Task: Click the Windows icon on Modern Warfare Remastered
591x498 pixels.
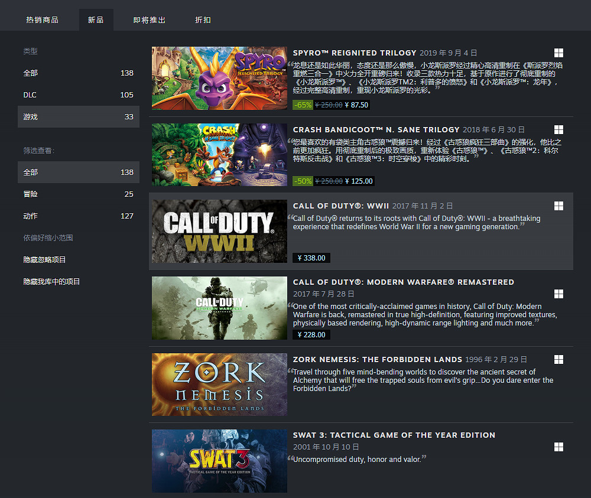Action: (558, 294)
